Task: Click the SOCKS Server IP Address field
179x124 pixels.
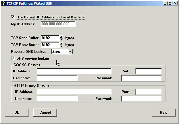Action: tap(74, 71)
